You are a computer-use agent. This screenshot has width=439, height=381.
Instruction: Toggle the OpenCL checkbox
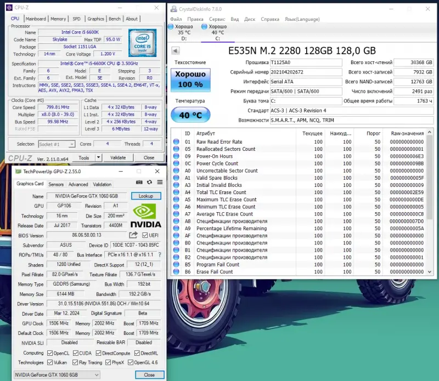[50, 353]
